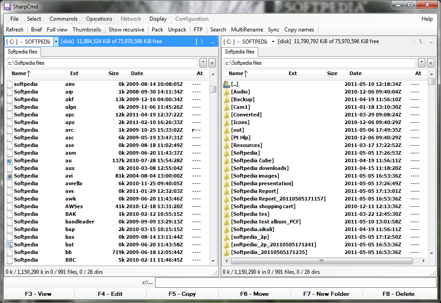Go to root in left panel

[202, 41]
